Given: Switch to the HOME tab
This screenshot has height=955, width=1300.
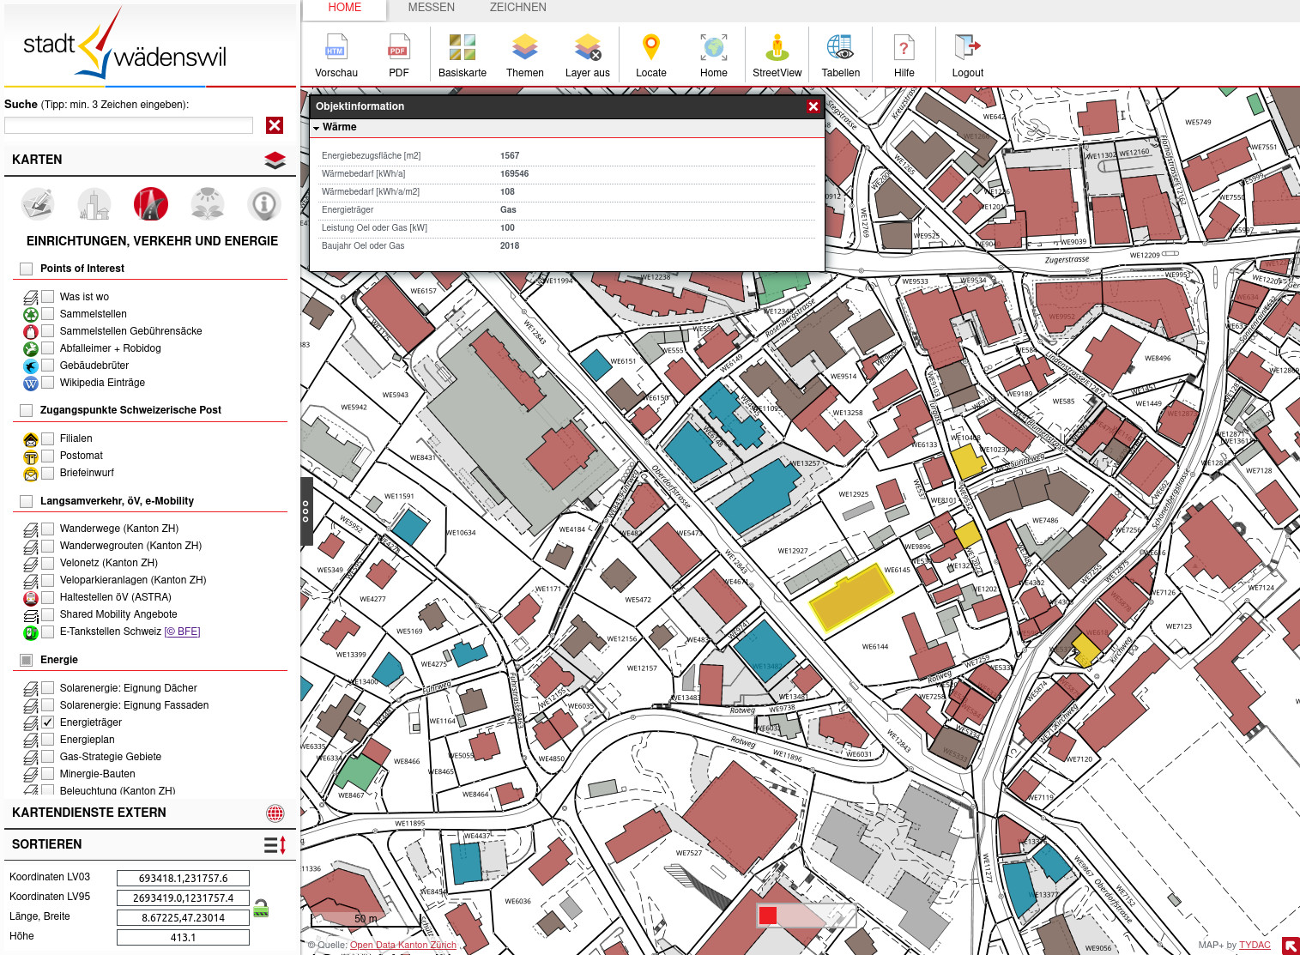Looking at the screenshot, I should pyautogui.click(x=344, y=8).
